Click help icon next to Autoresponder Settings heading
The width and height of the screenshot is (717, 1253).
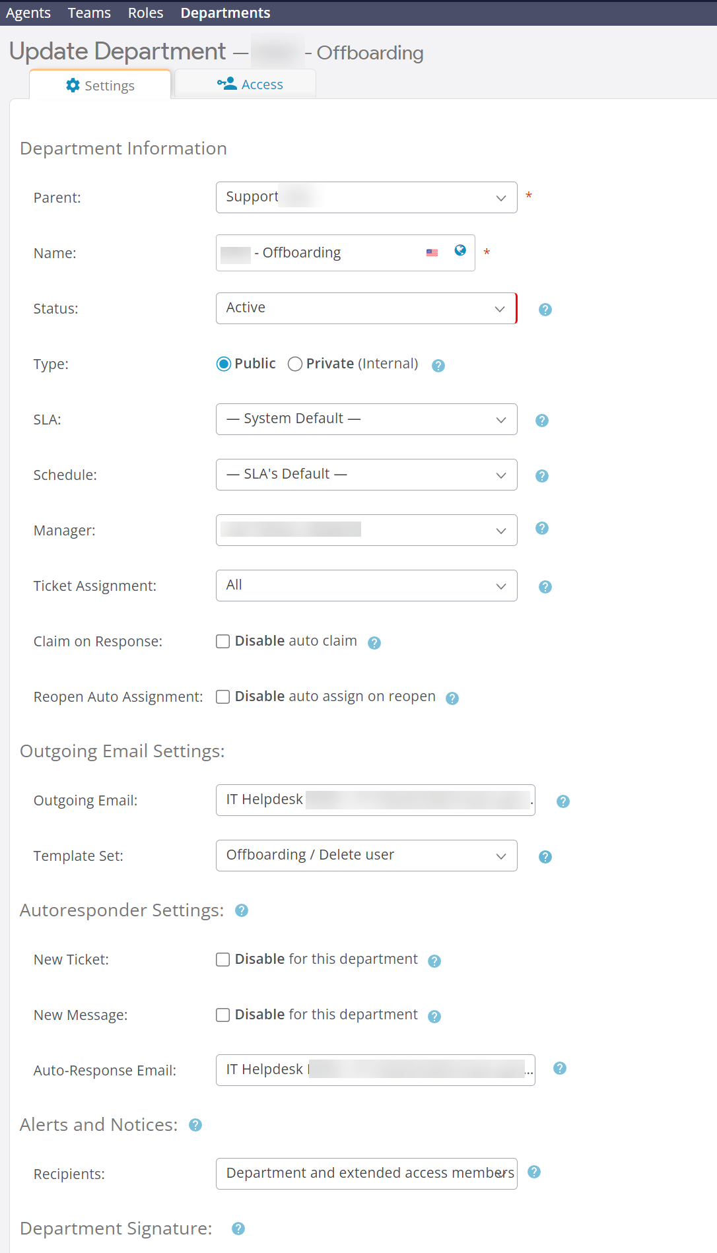pos(242,910)
